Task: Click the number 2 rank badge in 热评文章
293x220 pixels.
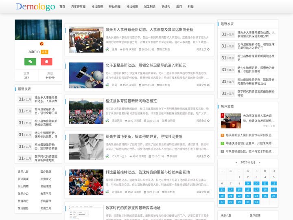Action: click(222, 135)
